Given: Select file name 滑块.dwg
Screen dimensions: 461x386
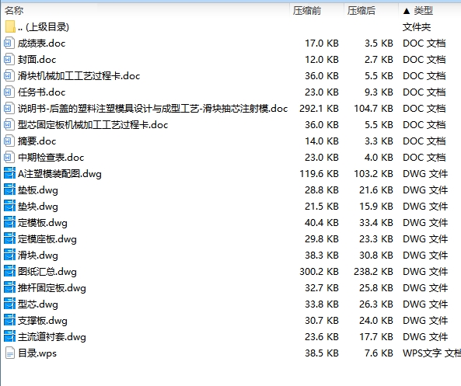Looking at the screenshot, I should click(37, 256).
